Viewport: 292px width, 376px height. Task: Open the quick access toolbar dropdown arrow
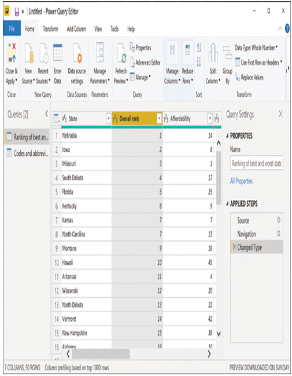point(23,12)
